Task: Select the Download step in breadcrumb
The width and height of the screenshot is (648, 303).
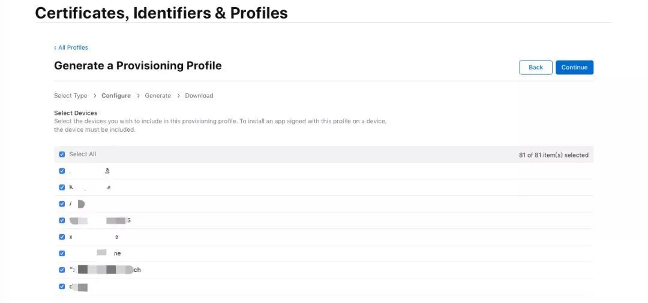Action: click(199, 96)
